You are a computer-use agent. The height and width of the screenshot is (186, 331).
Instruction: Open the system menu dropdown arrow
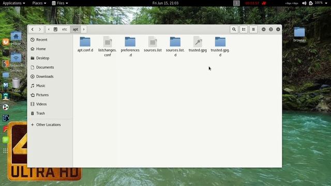click(x=326, y=3)
